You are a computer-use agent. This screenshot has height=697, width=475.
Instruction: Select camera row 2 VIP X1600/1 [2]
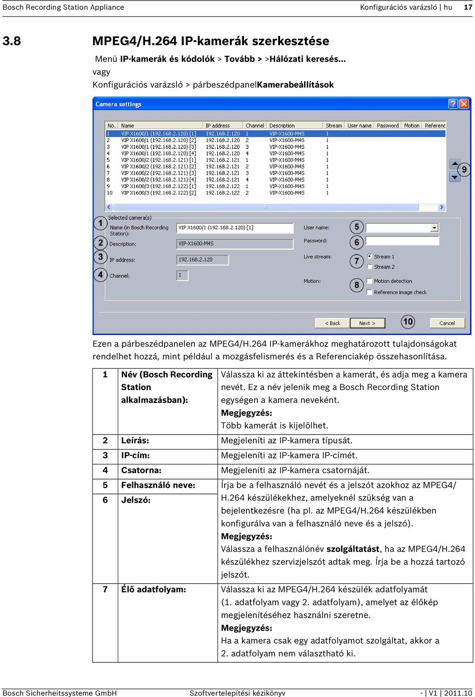[276, 140]
